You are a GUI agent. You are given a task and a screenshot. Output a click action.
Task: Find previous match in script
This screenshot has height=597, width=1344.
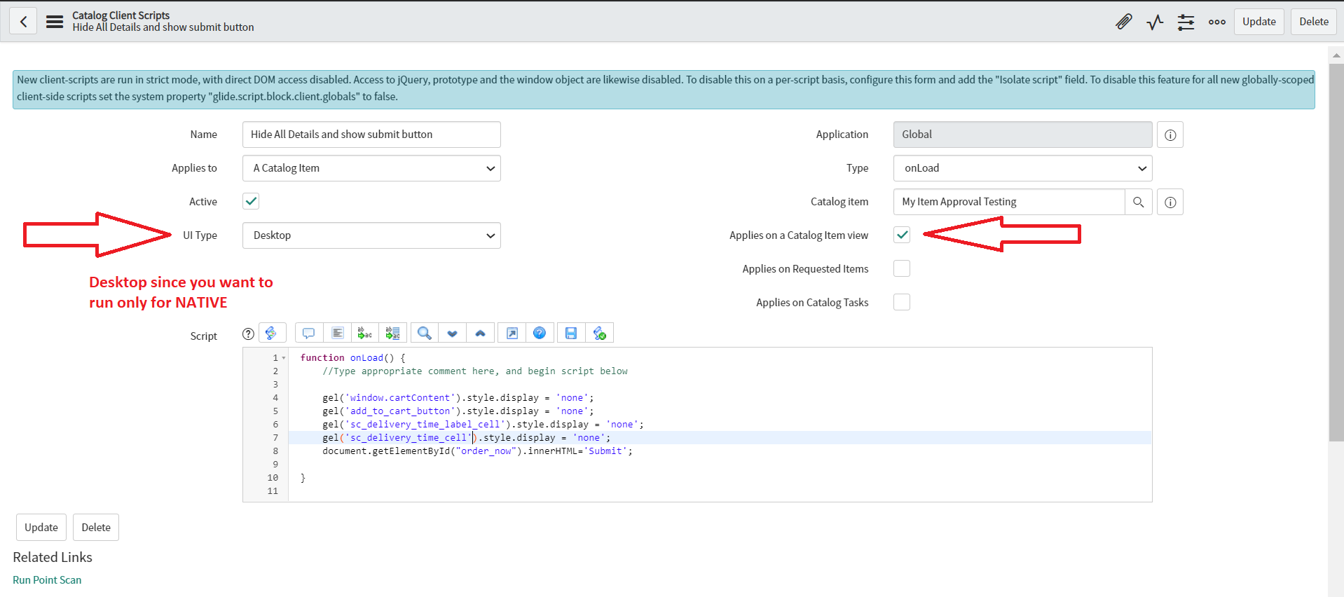coord(480,333)
